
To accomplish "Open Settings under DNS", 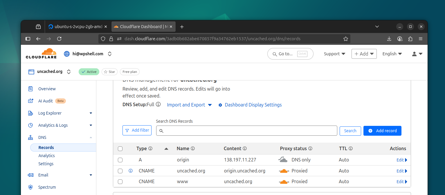I will pos(46,164).
